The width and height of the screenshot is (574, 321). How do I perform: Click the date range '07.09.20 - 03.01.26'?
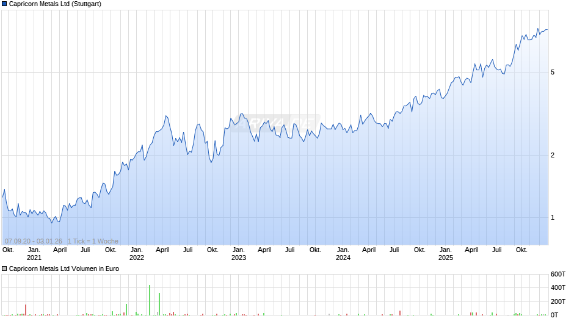(x=34, y=241)
